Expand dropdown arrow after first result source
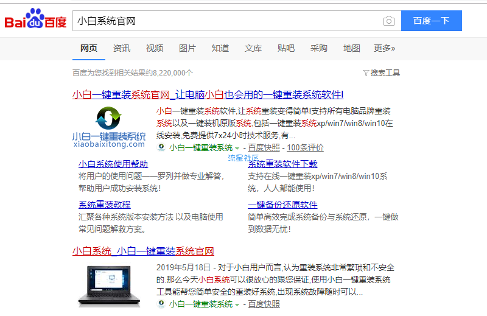The image size is (487, 316). click(237, 148)
